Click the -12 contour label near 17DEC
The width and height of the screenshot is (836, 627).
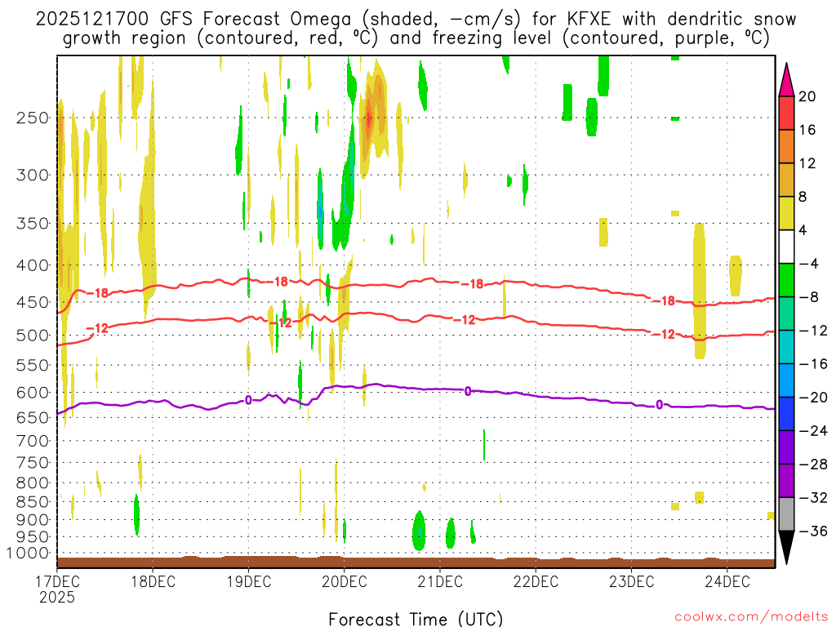click(x=97, y=328)
